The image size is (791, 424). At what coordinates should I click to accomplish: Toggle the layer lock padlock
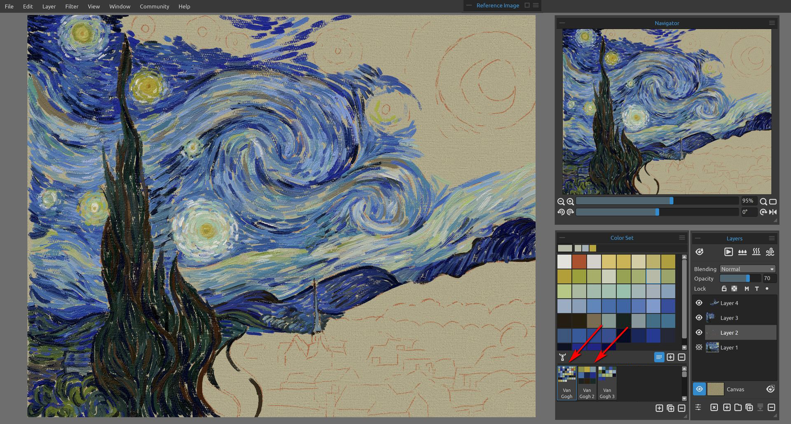[724, 289]
